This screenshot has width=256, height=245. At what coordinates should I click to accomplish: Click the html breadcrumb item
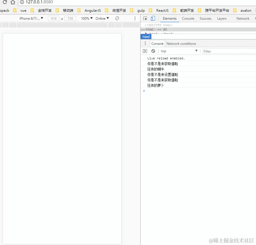(146, 37)
